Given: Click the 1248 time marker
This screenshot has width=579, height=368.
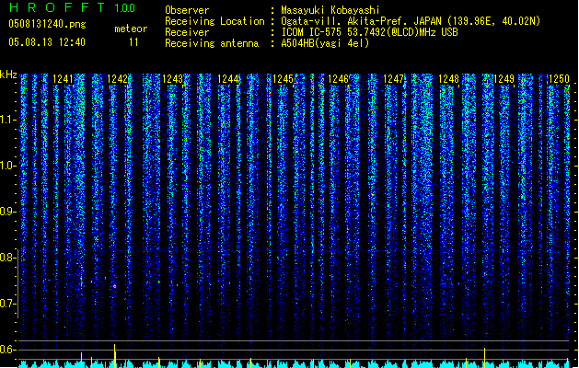Looking at the screenshot, I should 448,79.
